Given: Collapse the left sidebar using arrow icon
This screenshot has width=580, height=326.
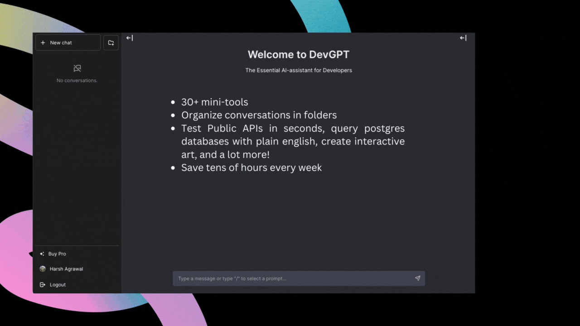Looking at the screenshot, I should [x=130, y=38].
